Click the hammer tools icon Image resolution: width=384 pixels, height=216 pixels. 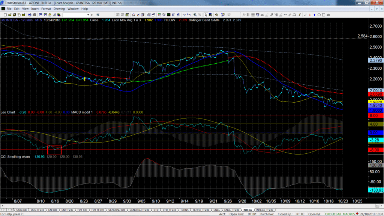point(216,15)
